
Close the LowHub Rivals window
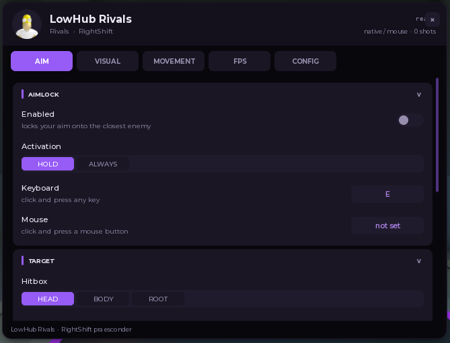tap(433, 19)
